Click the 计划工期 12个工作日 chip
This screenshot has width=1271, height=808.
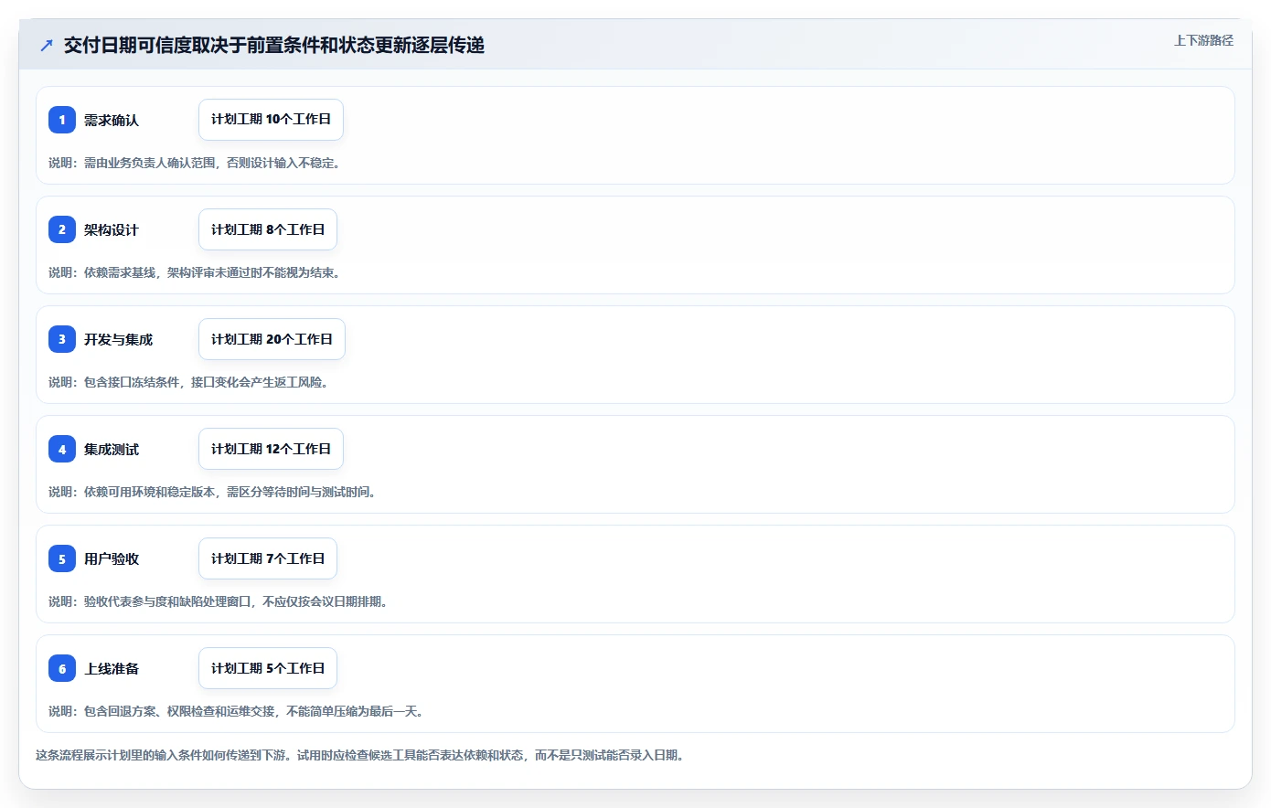[271, 449]
